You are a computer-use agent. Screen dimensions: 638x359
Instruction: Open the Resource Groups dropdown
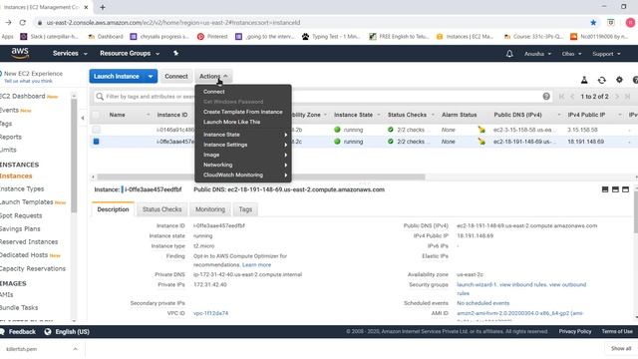(x=130, y=53)
